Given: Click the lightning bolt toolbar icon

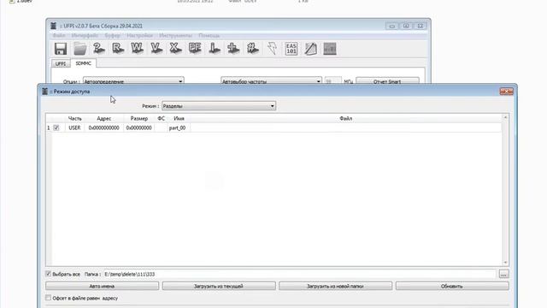Looking at the screenshot, I should (x=272, y=49).
